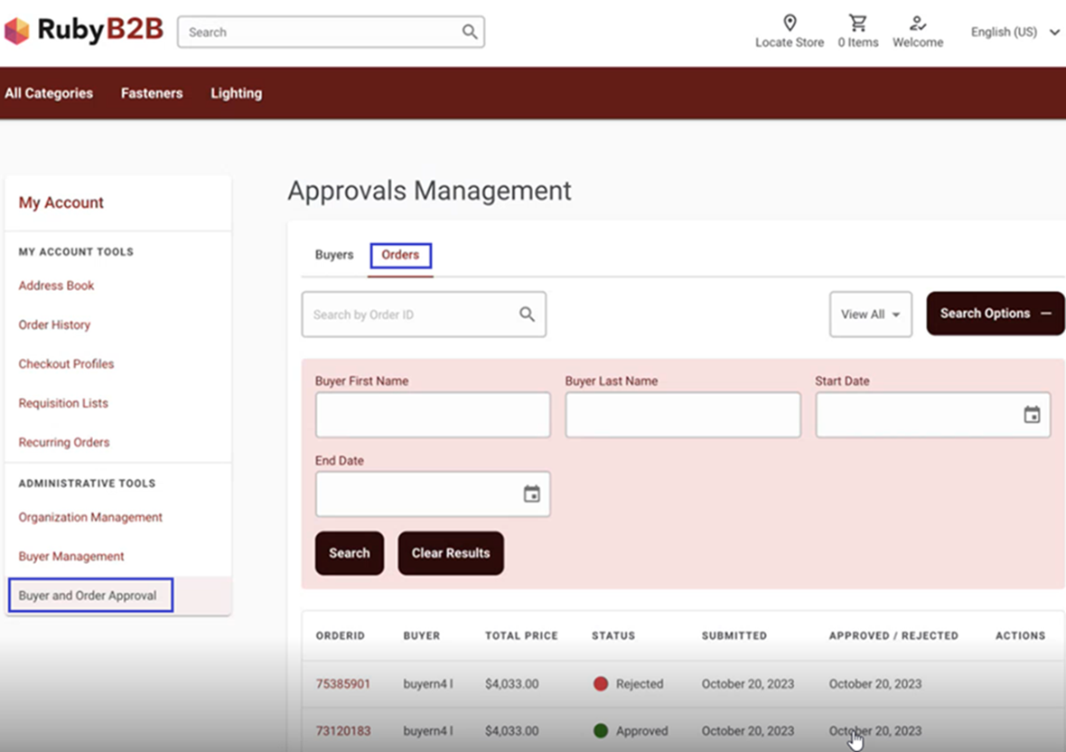Open the My Account heading link
This screenshot has height=752, width=1066.
61,202
